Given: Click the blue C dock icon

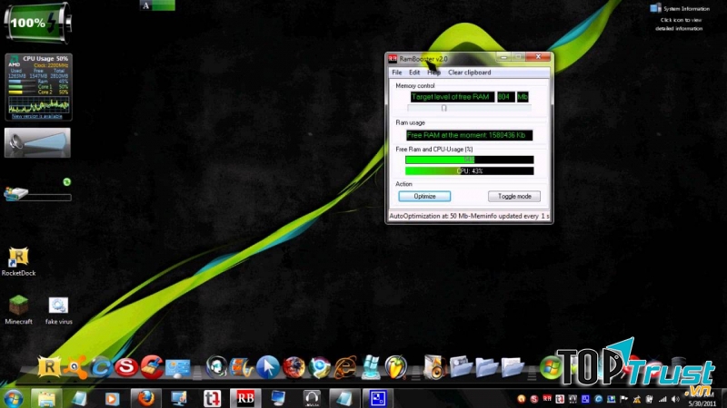Looking at the screenshot, I should pyautogui.click(x=101, y=367).
